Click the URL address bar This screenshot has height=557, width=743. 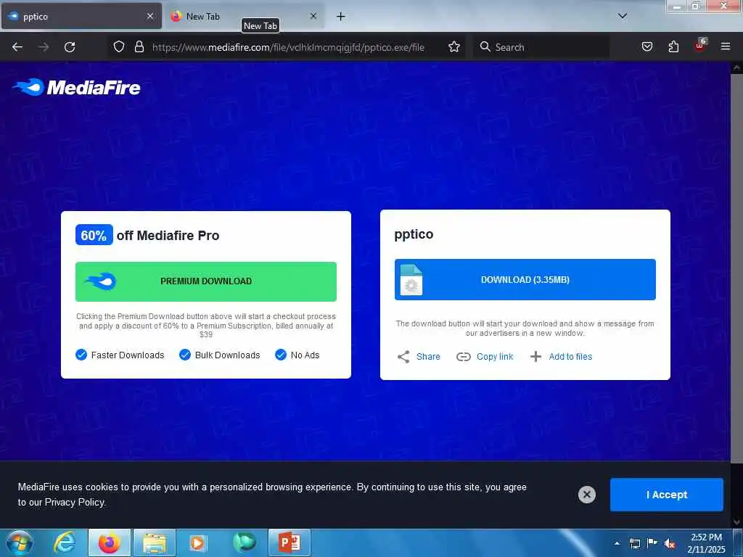[288, 47]
